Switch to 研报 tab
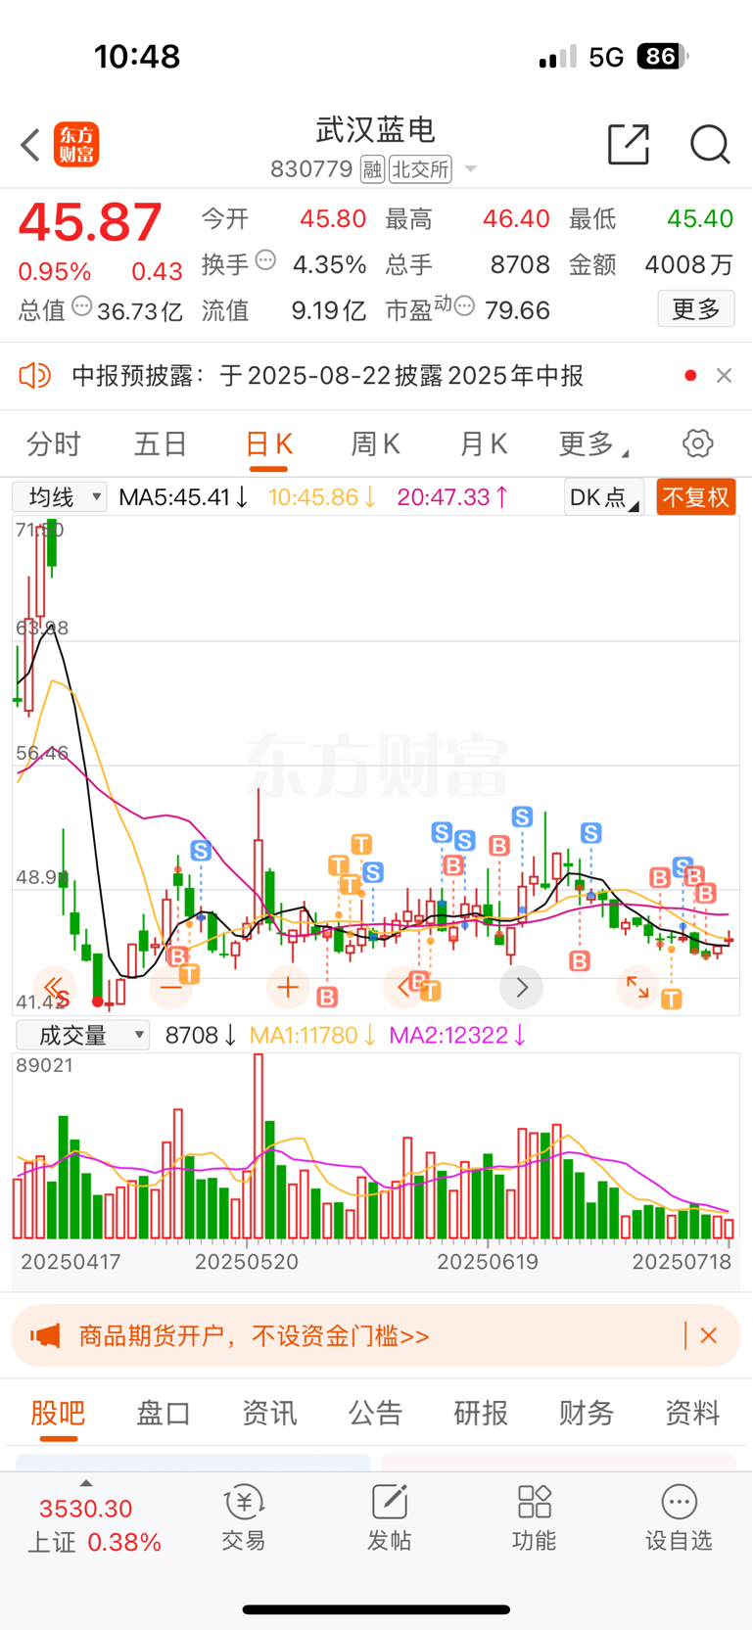This screenshot has width=753, height=1630. 481,1413
